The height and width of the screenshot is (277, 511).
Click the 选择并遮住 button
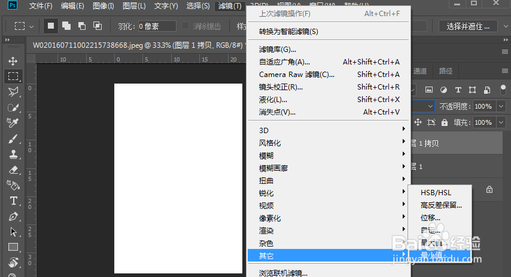(x=468, y=26)
